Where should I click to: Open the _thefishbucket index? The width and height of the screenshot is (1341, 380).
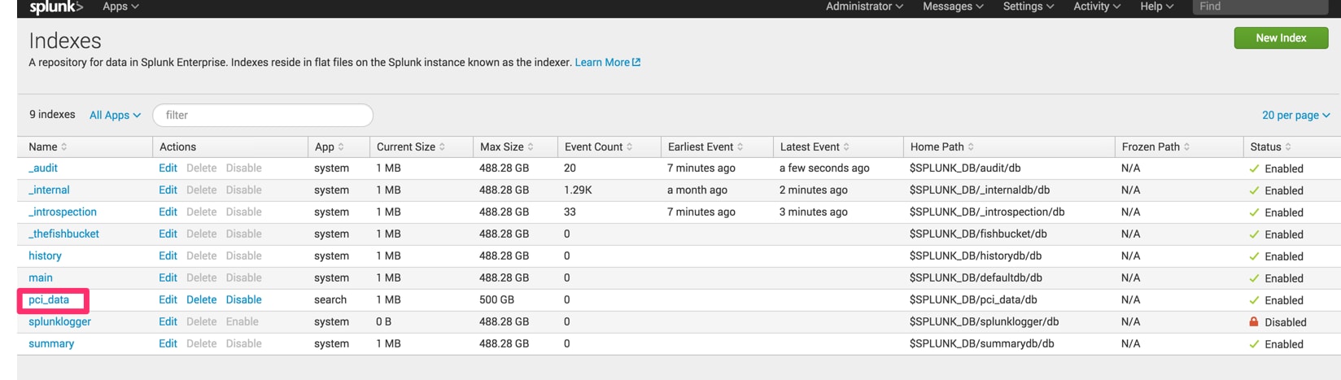[63, 234]
